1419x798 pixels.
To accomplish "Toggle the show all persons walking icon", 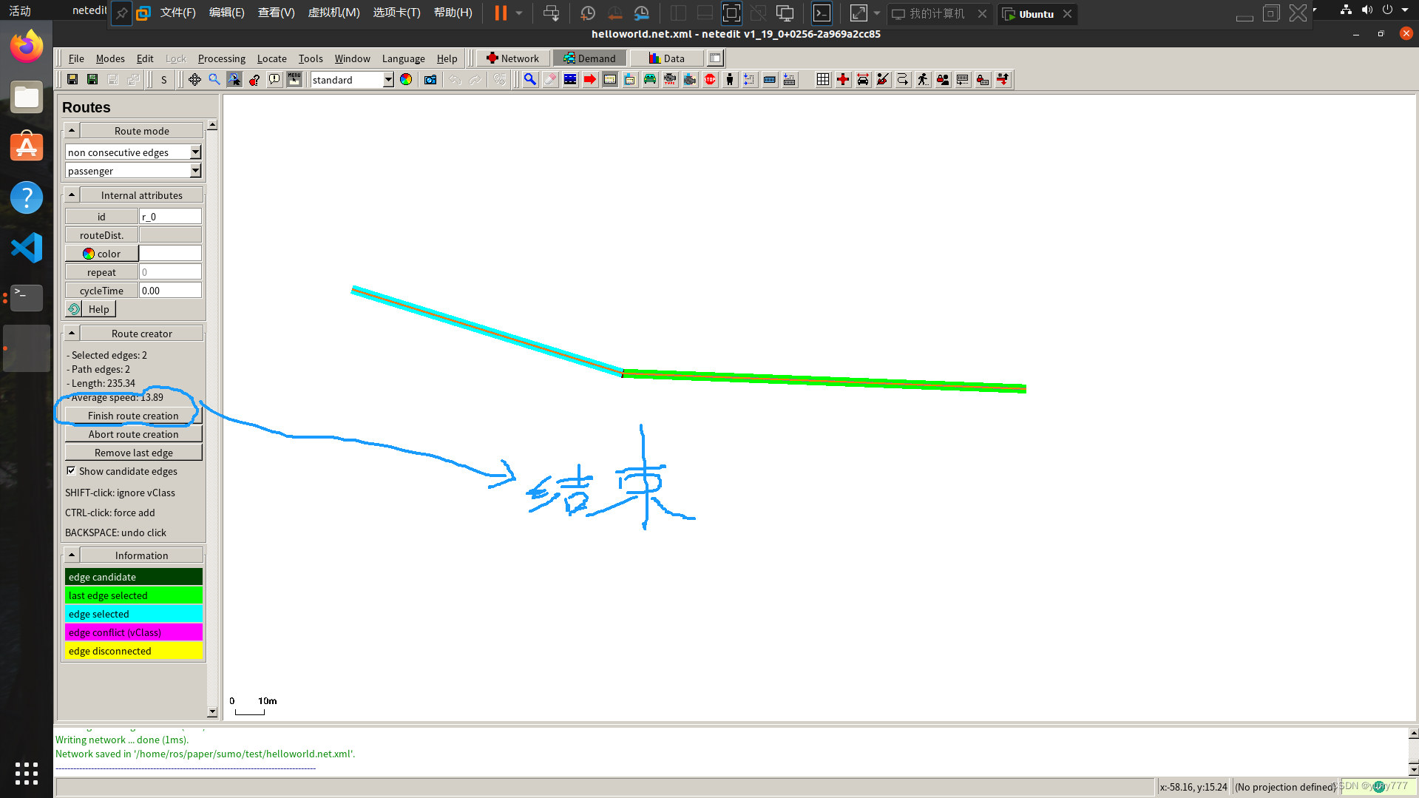I will 923,80.
